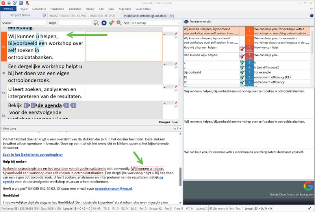The height and width of the screenshot is (212, 315).
Task: Switch to BRANTS (UNIO-003-BE-WO) document tab
Action: pos(82,16)
